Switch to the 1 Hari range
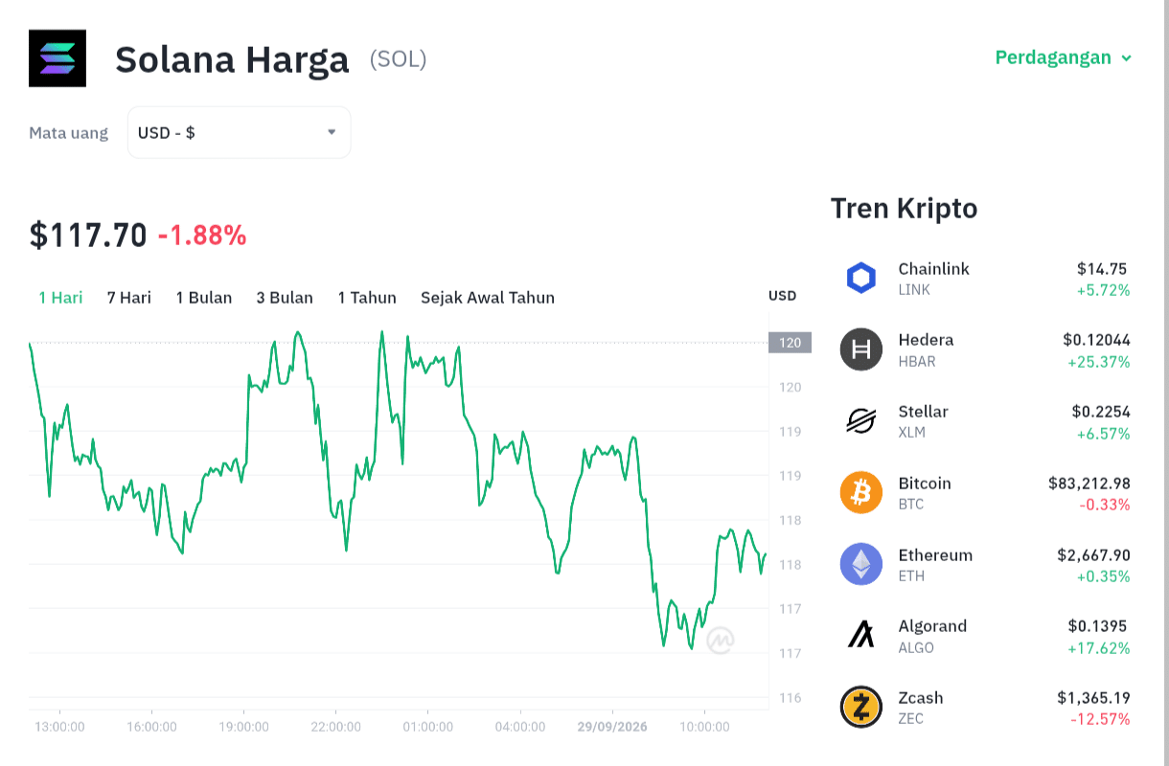This screenshot has width=1169, height=766. tap(60, 298)
